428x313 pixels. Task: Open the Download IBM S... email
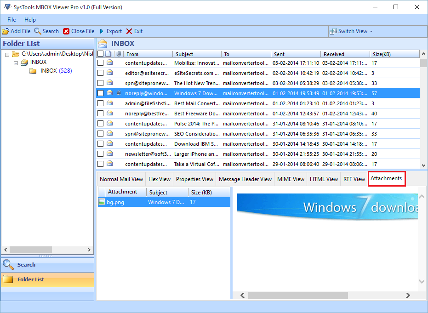click(x=258, y=143)
